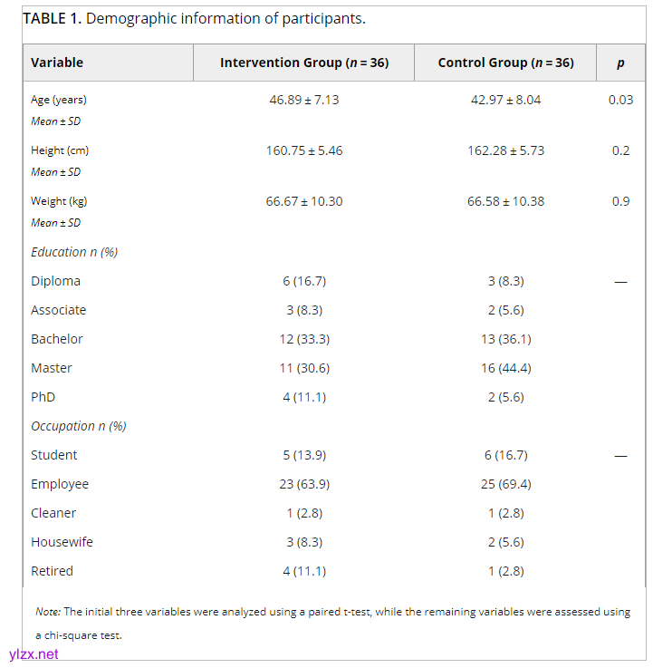The height and width of the screenshot is (668, 653).
Task: Click the Variable column header
Action: (x=57, y=63)
